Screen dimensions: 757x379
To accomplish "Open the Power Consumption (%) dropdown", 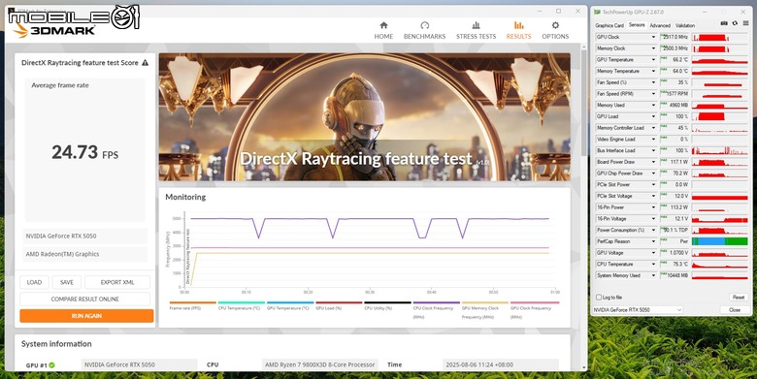I will click(654, 230).
